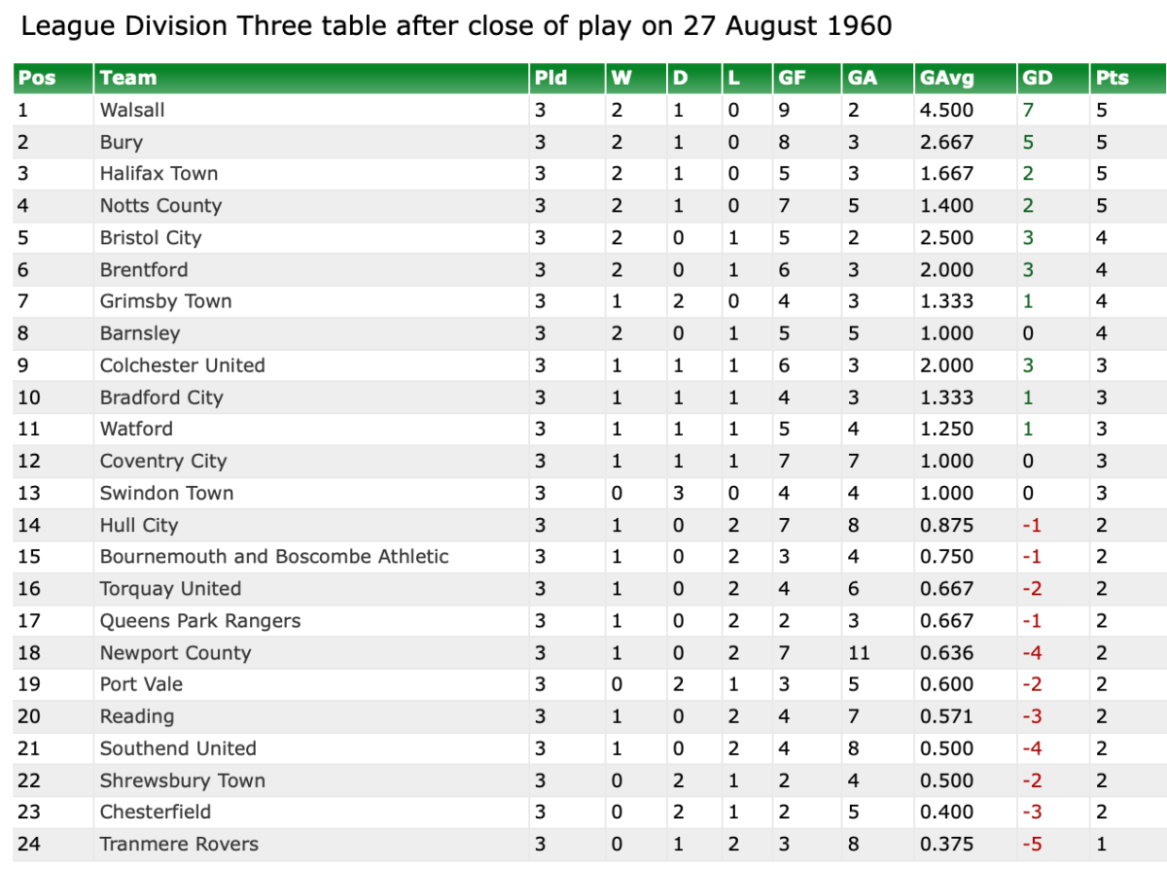Click the Pos column header
The image size is (1167, 869).
click(x=38, y=78)
